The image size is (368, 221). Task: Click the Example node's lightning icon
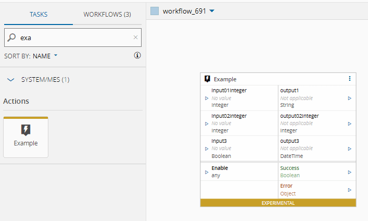[x=208, y=79]
